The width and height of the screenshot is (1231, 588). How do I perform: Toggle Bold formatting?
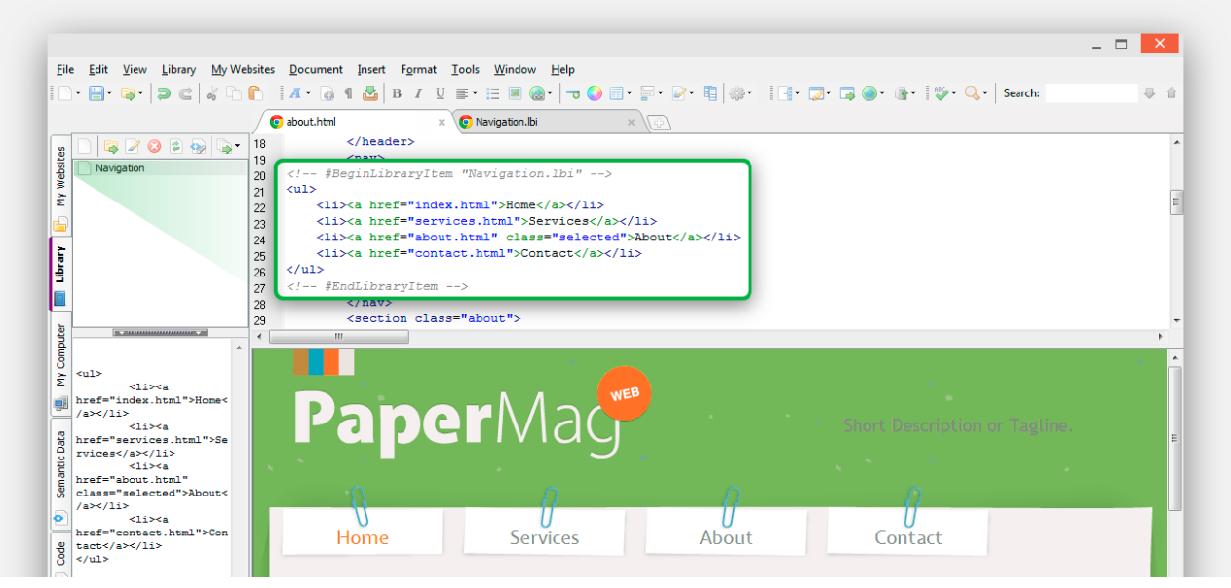pyautogui.click(x=396, y=93)
